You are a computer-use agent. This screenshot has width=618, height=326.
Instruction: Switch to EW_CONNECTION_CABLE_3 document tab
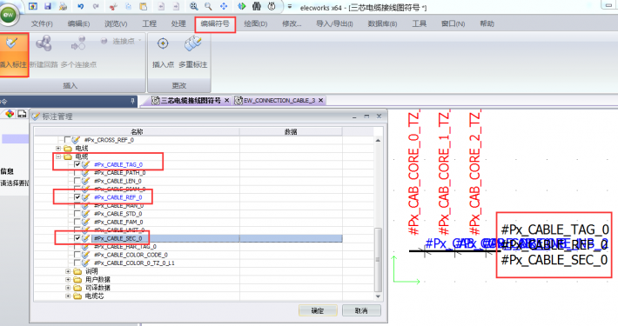point(279,100)
